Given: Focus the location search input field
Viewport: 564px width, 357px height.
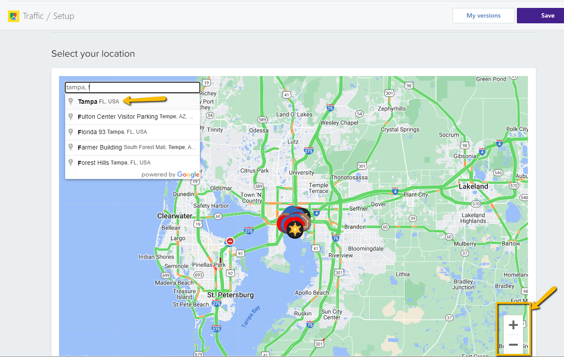Looking at the screenshot, I should 132,87.
